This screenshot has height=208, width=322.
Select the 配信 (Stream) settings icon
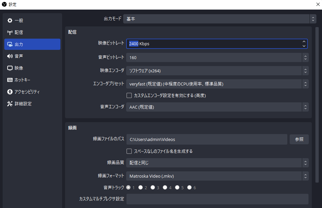(10, 32)
